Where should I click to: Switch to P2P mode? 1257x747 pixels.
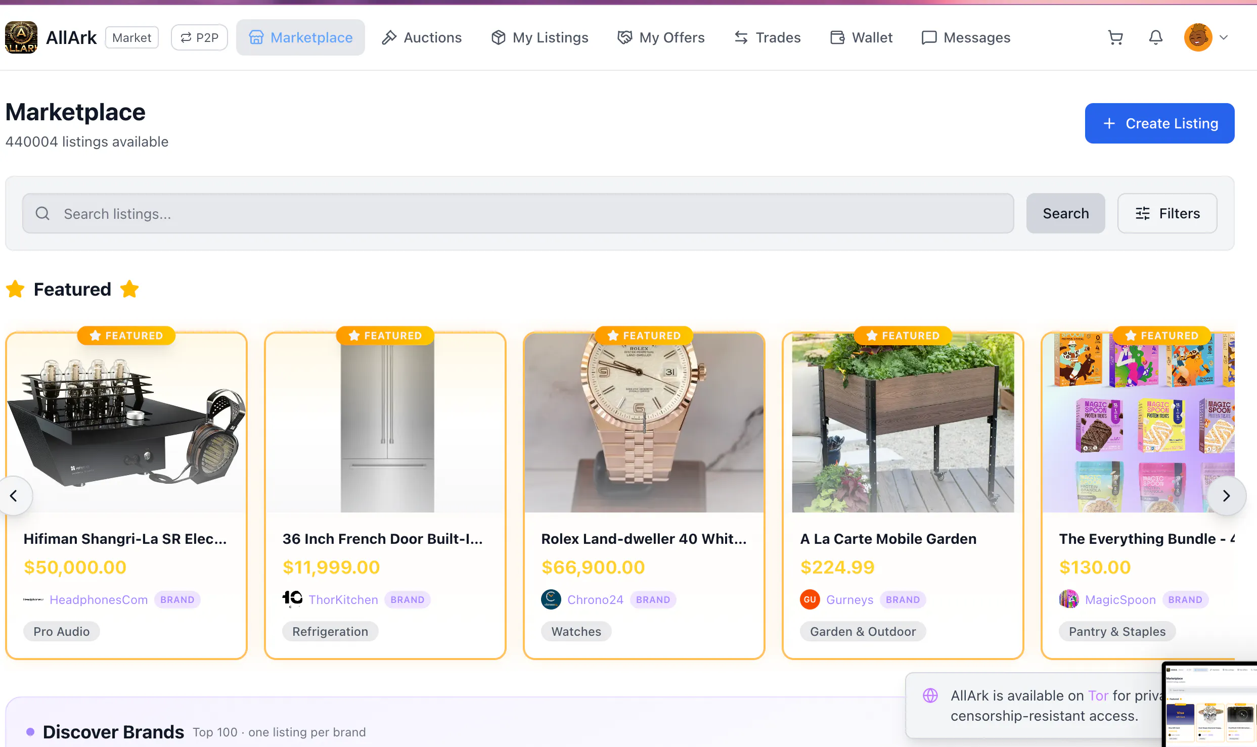pos(200,37)
